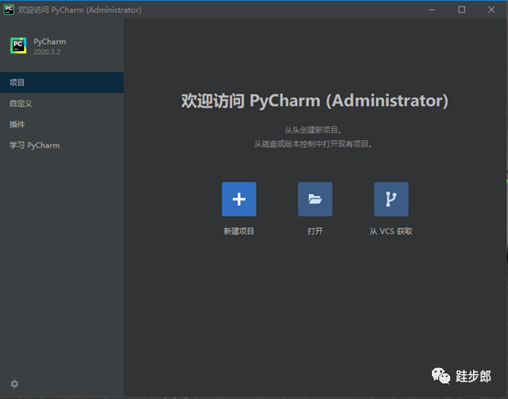Click the 新建项目 label
508x399 pixels.
(238, 232)
